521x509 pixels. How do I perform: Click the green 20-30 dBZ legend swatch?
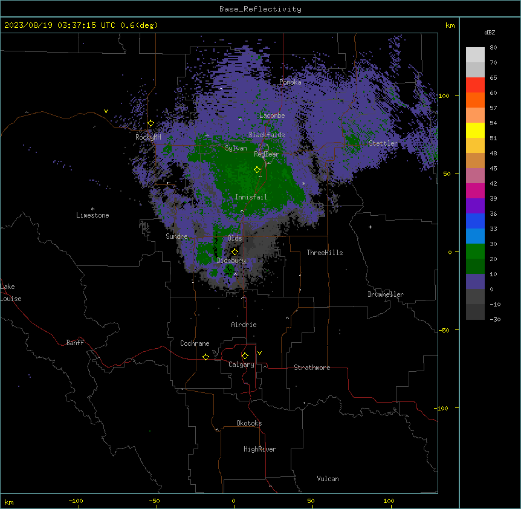coord(475,251)
